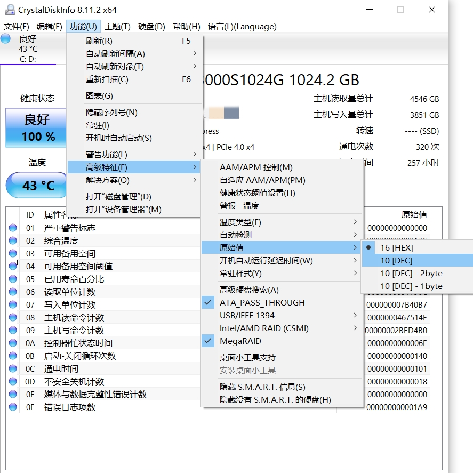
Task: Click the 良好 100 % health status button
Action: [x=36, y=127]
